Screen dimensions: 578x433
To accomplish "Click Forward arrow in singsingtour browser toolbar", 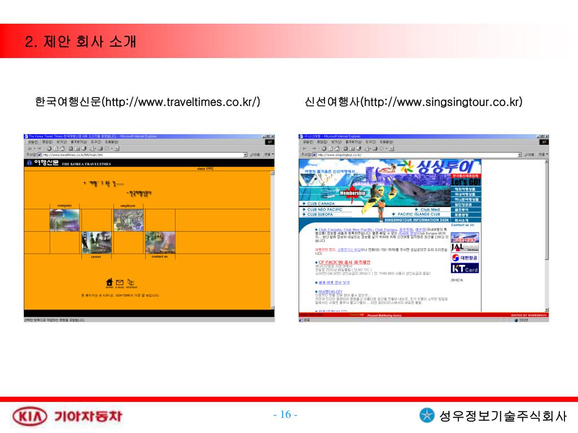I will pos(314,149).
